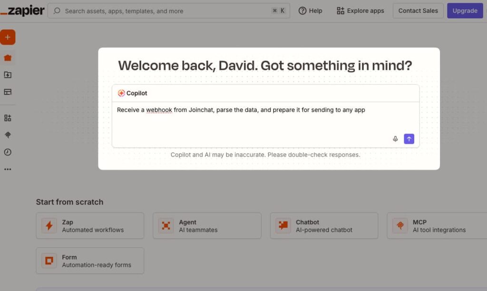Open the MCP icon in sidebar

[x=8, y=135]
